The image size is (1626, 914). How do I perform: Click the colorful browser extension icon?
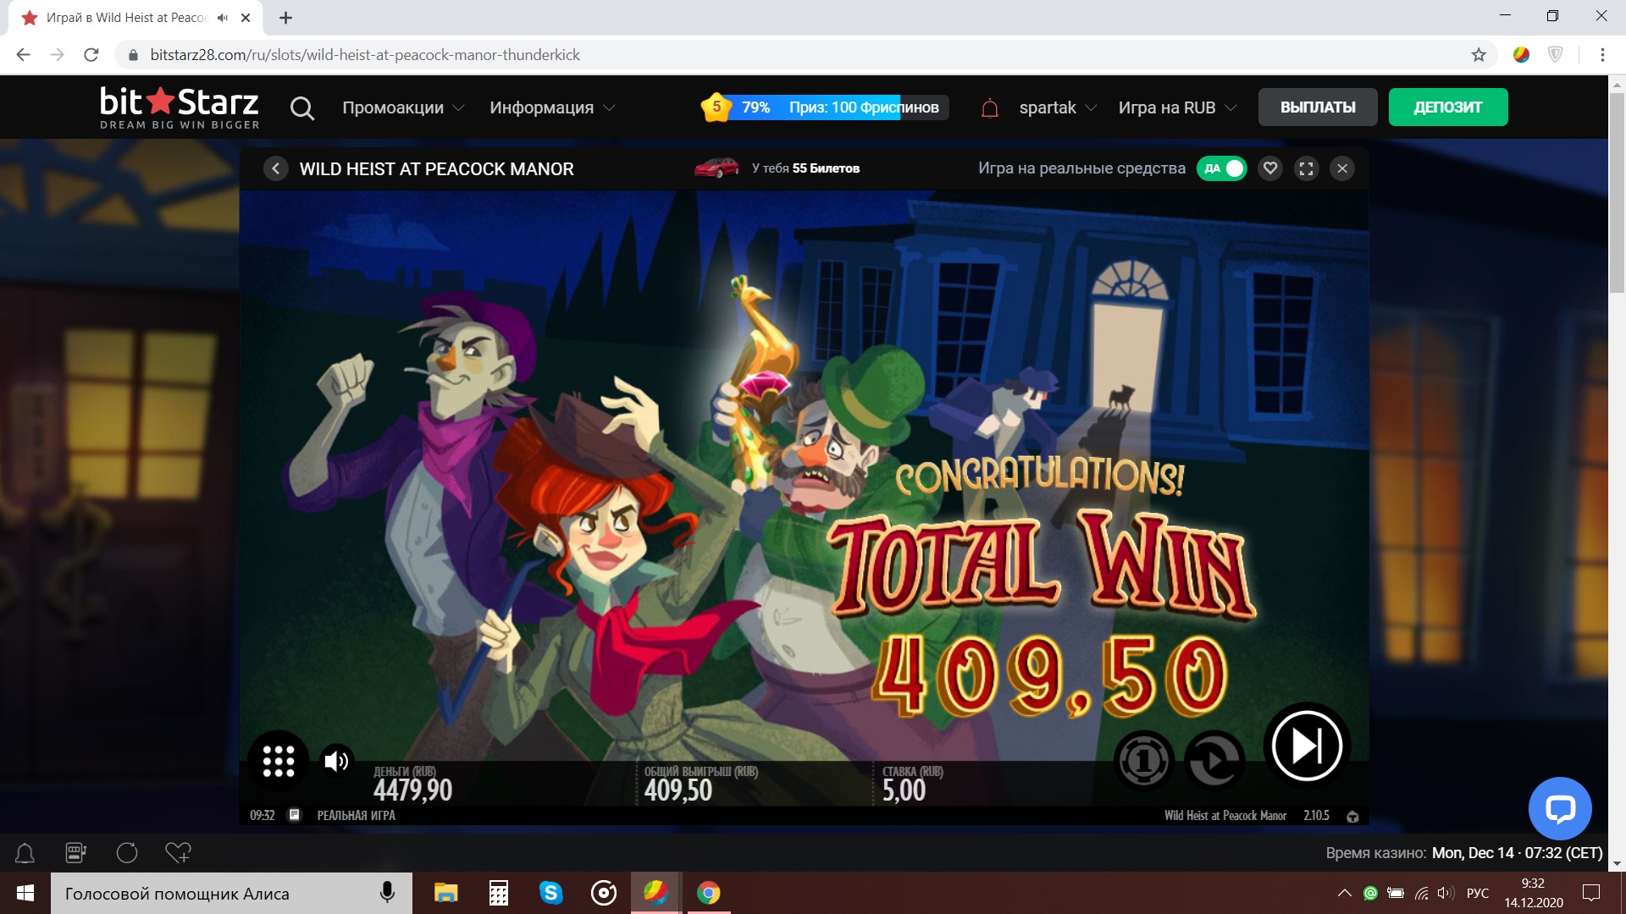click(1521, 55)
